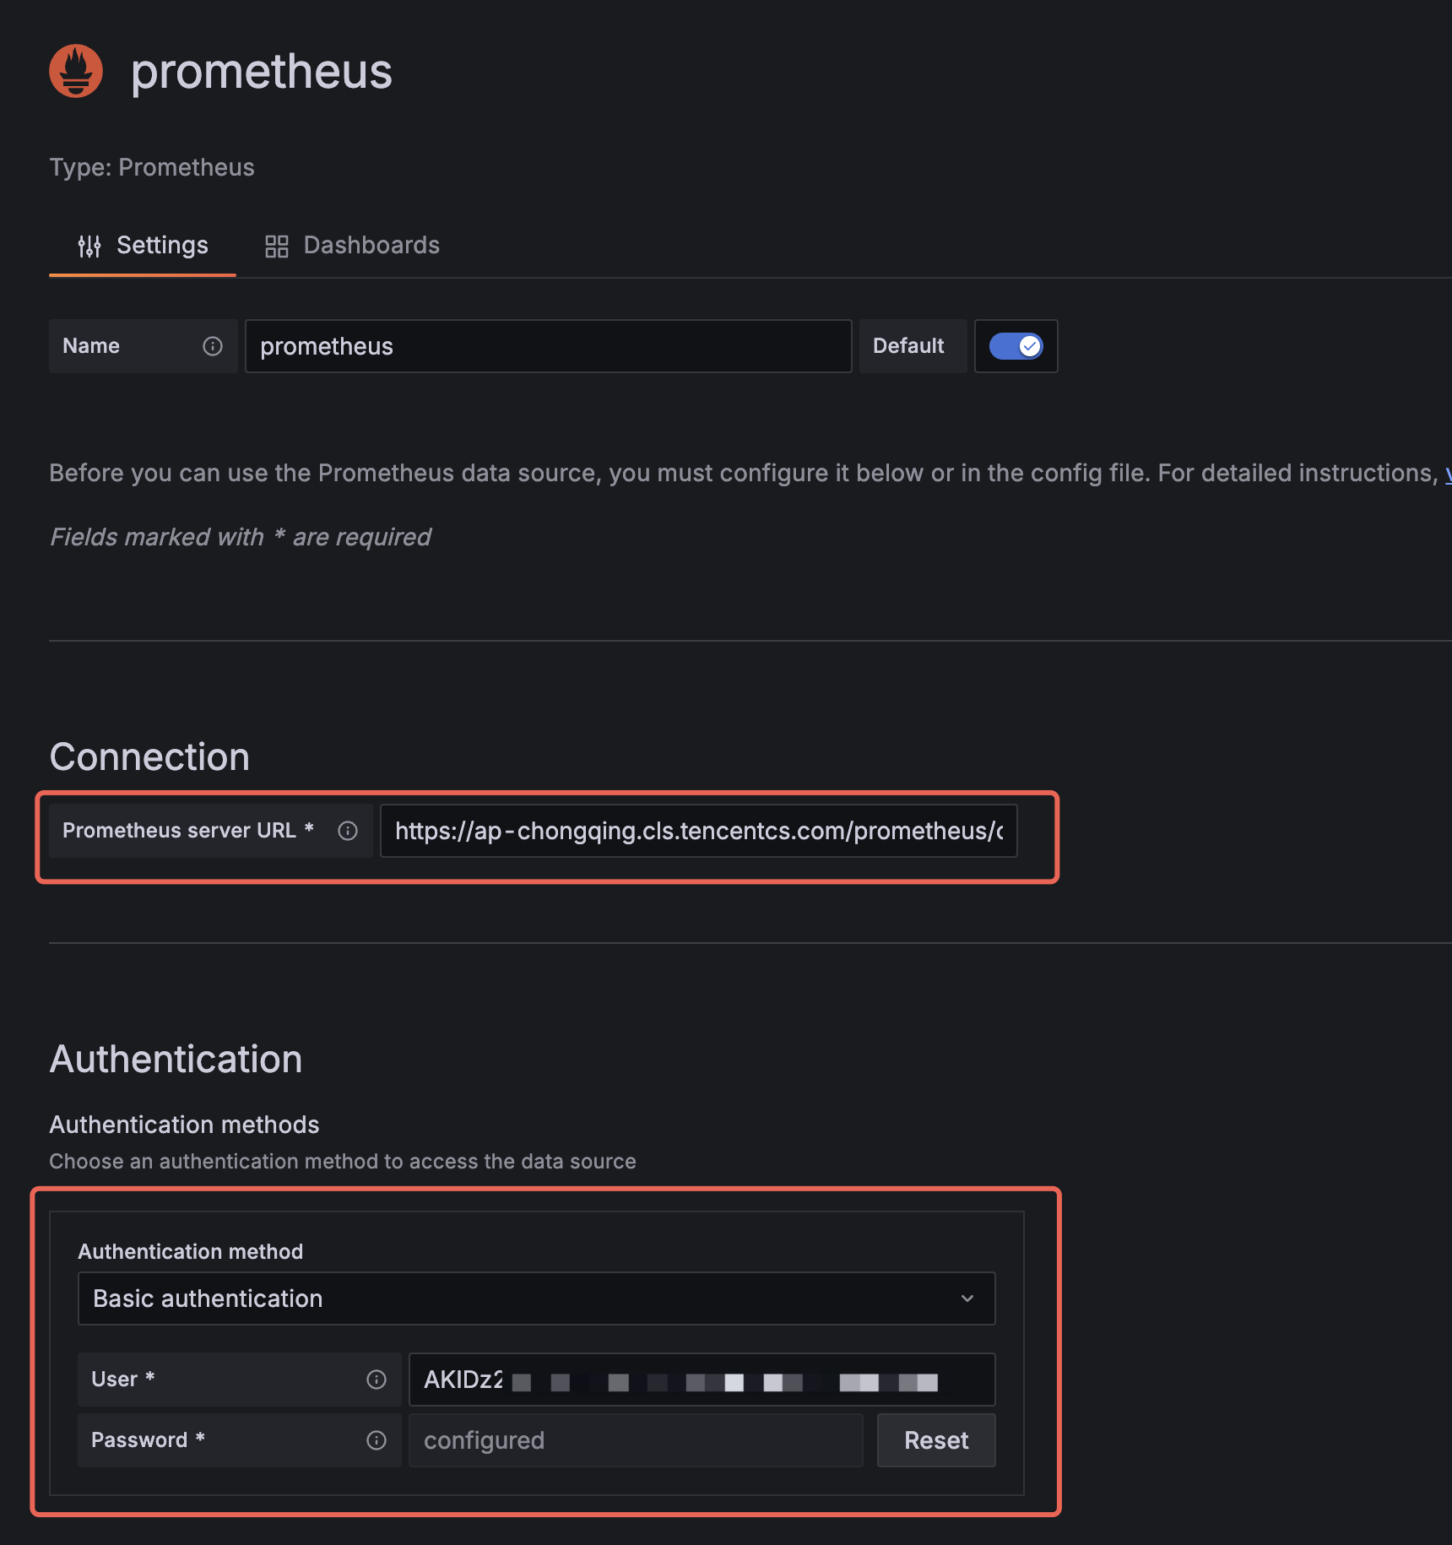The image size is (1452, 1545).
Task: Click the Prometheus flame logo icon
Action: click(x=76, y=71)
